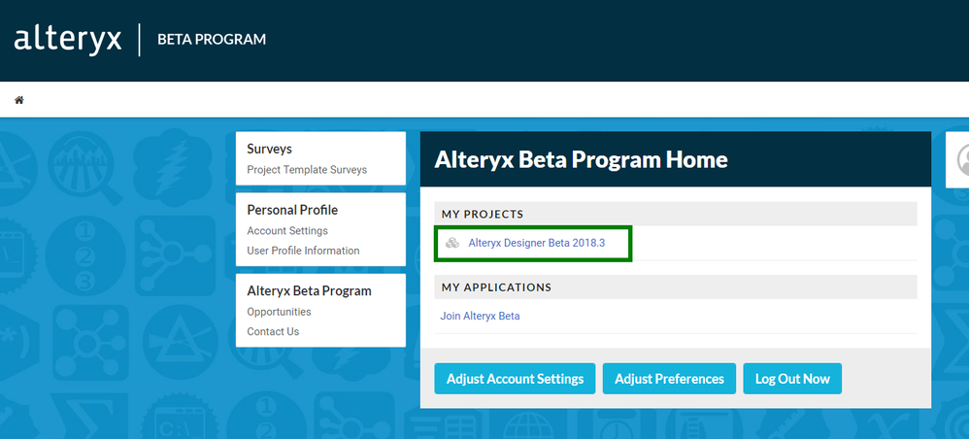Click the Log Out Now button
The height and width of the screenshot is (439, 969).
click(791, 379)
